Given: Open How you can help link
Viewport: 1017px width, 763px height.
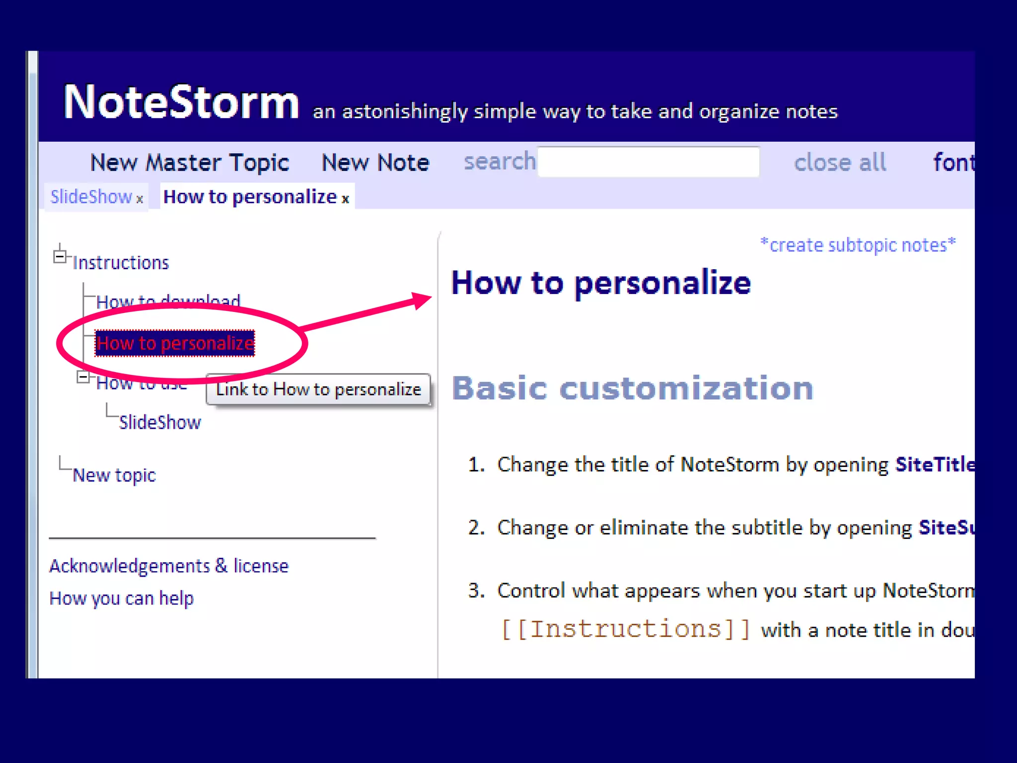Looking at the screenshot, I should pos(121,598).
